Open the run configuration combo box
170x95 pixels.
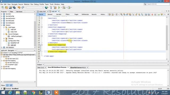pos(35,8)
